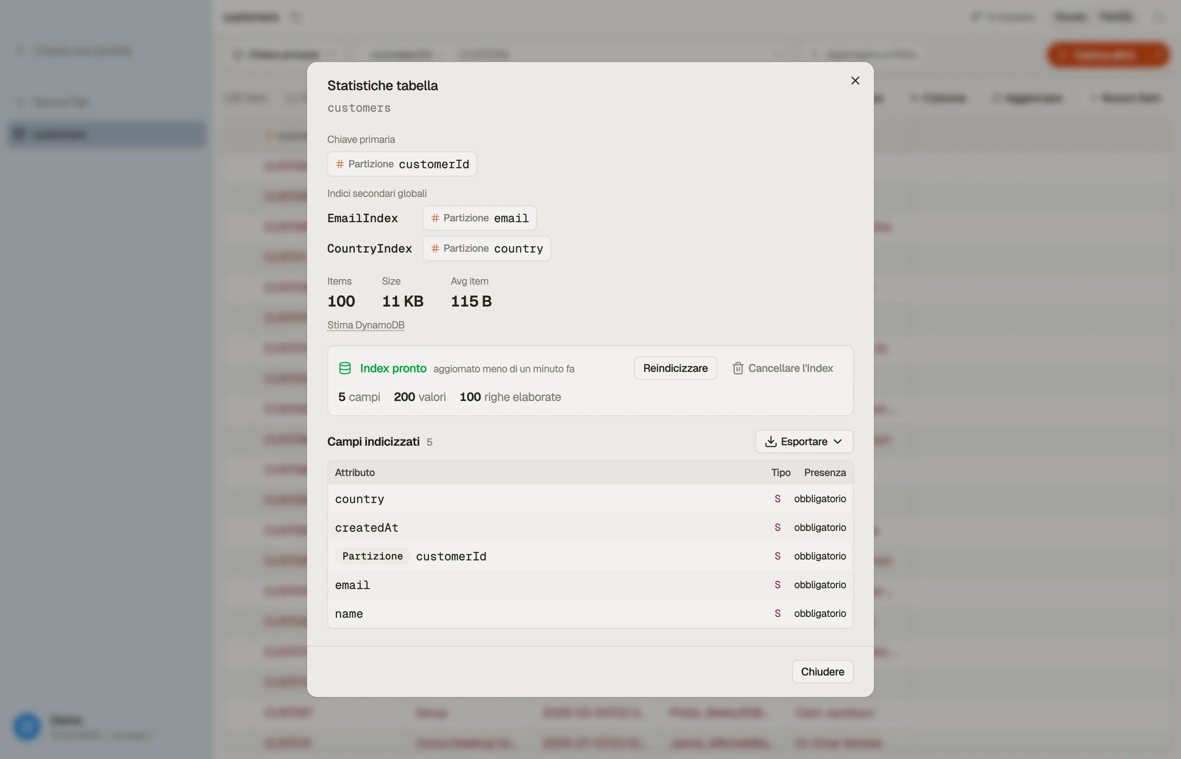1181x759 pixels.
Task: Click the Tipo column header
Action: click(x=781, y=472)
